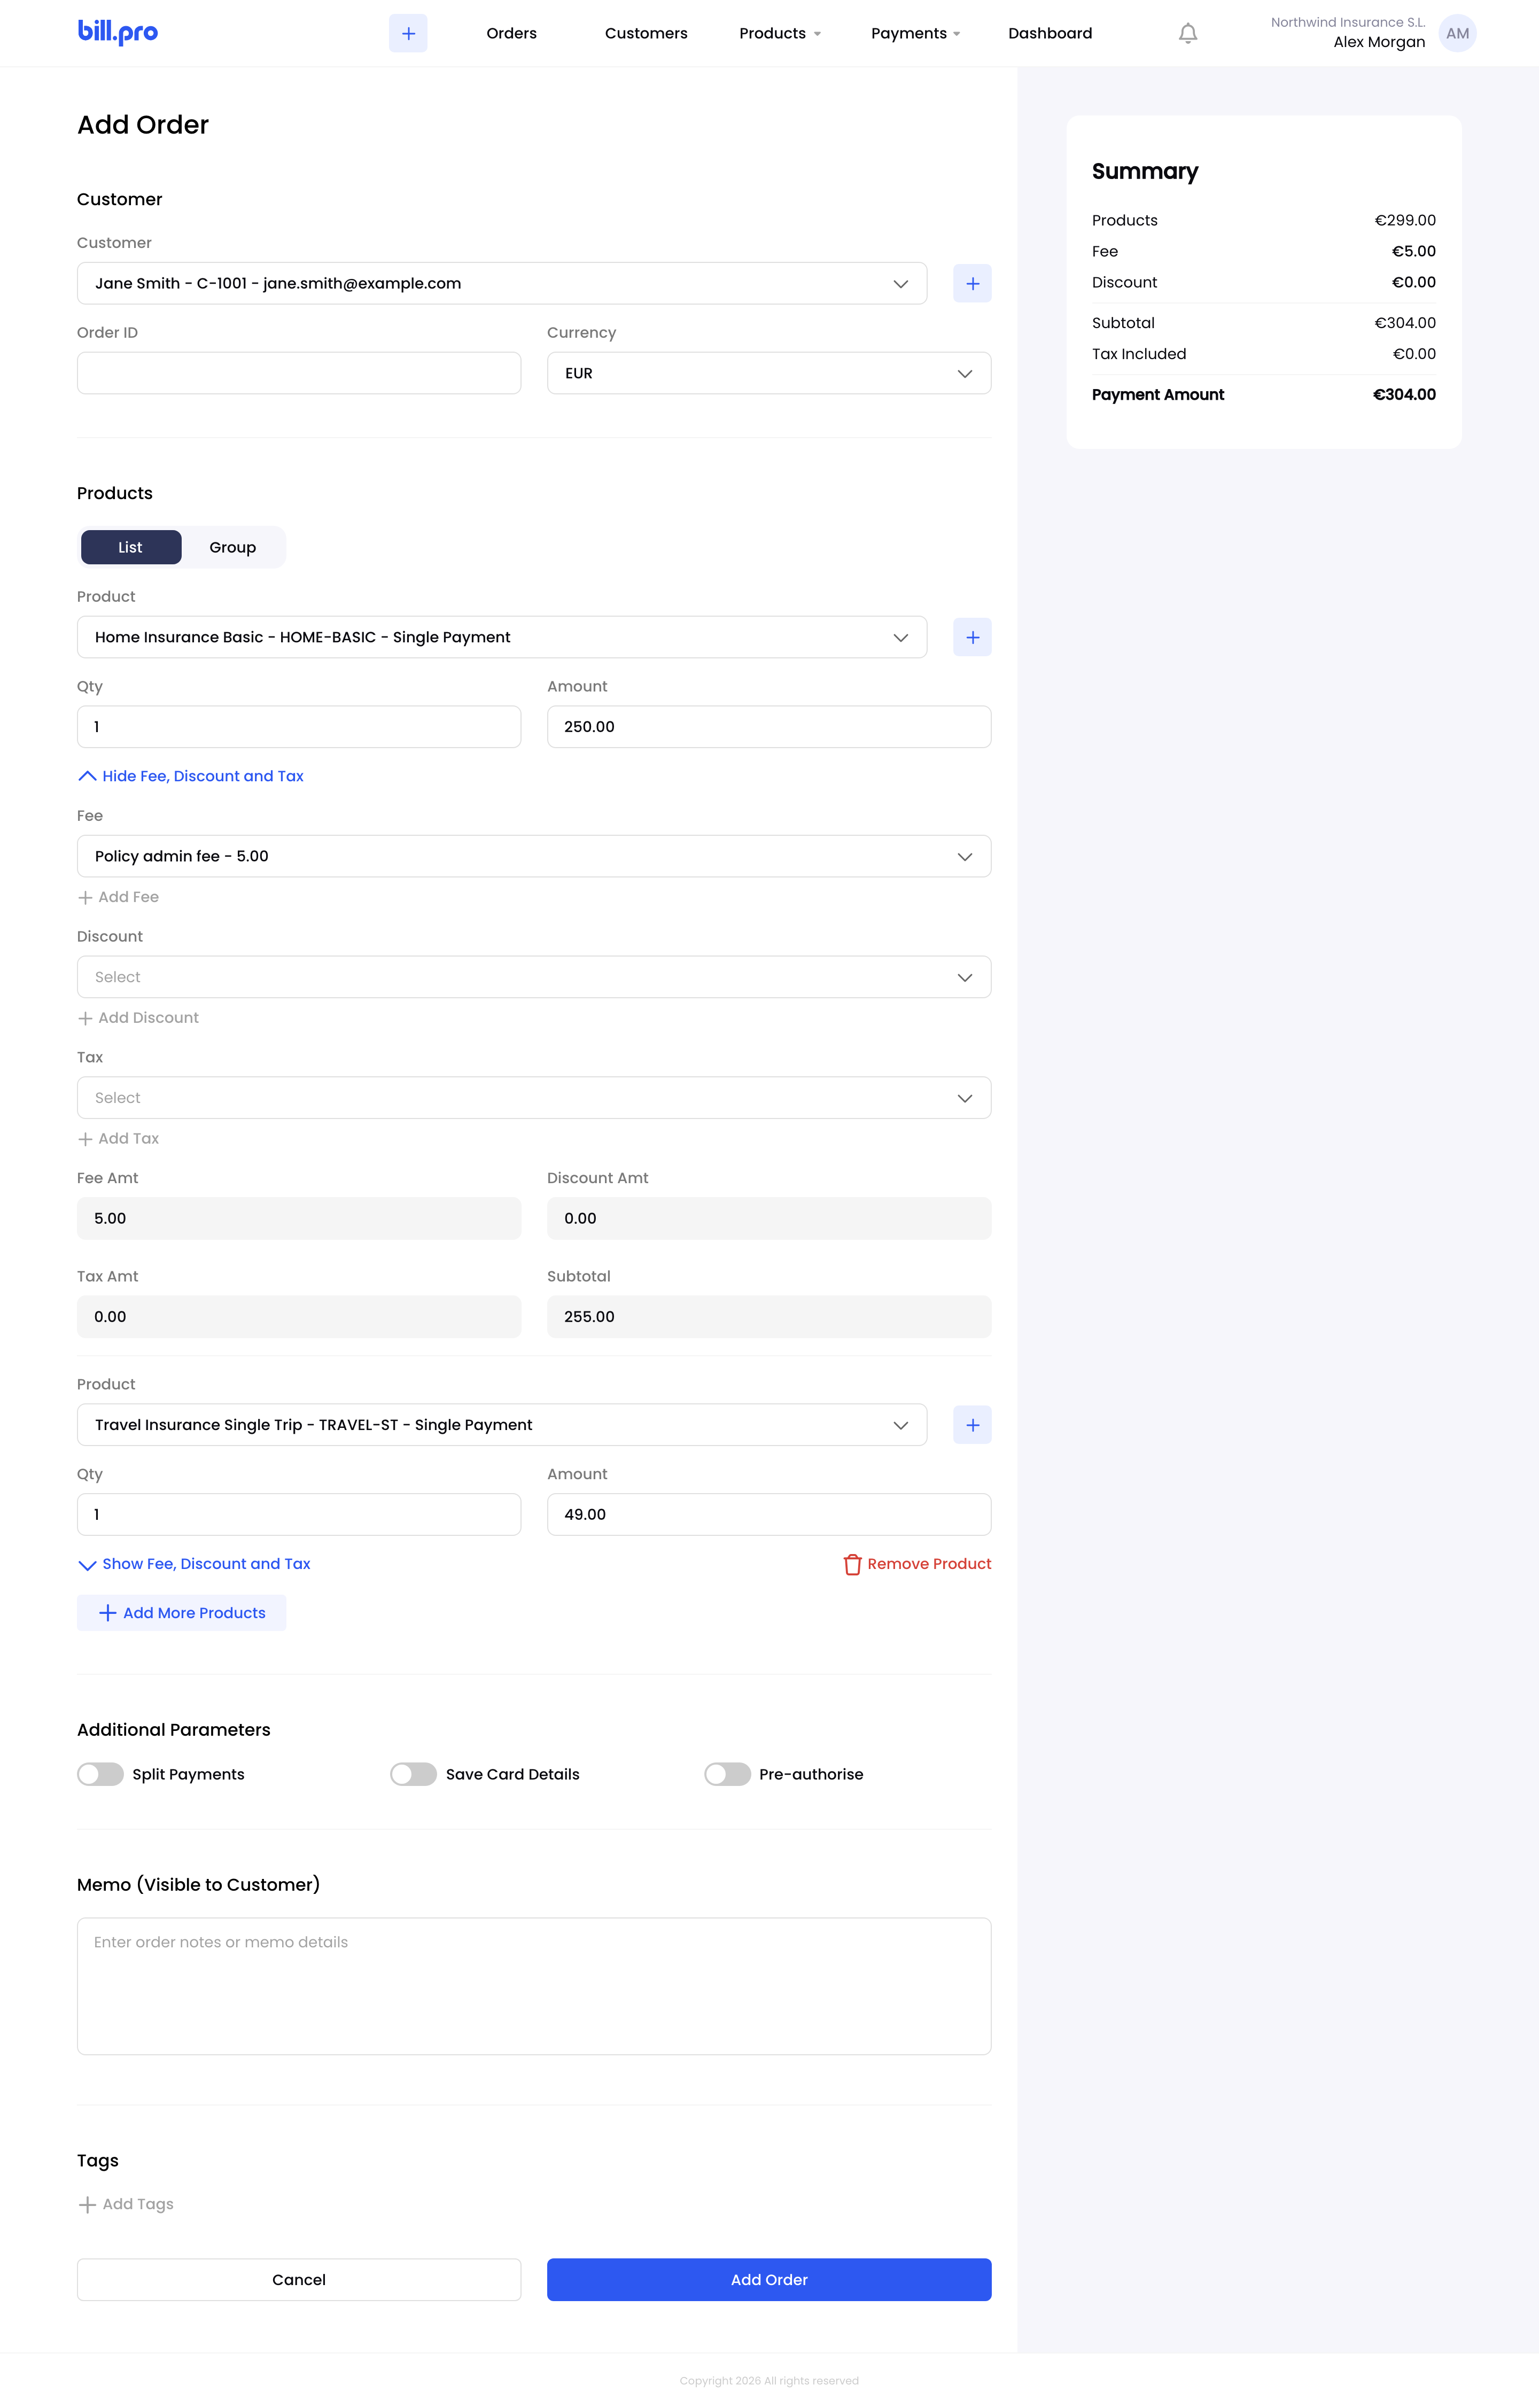
Task: Click the plus icon next to Add Tags
Action: tap(87, 2204)
